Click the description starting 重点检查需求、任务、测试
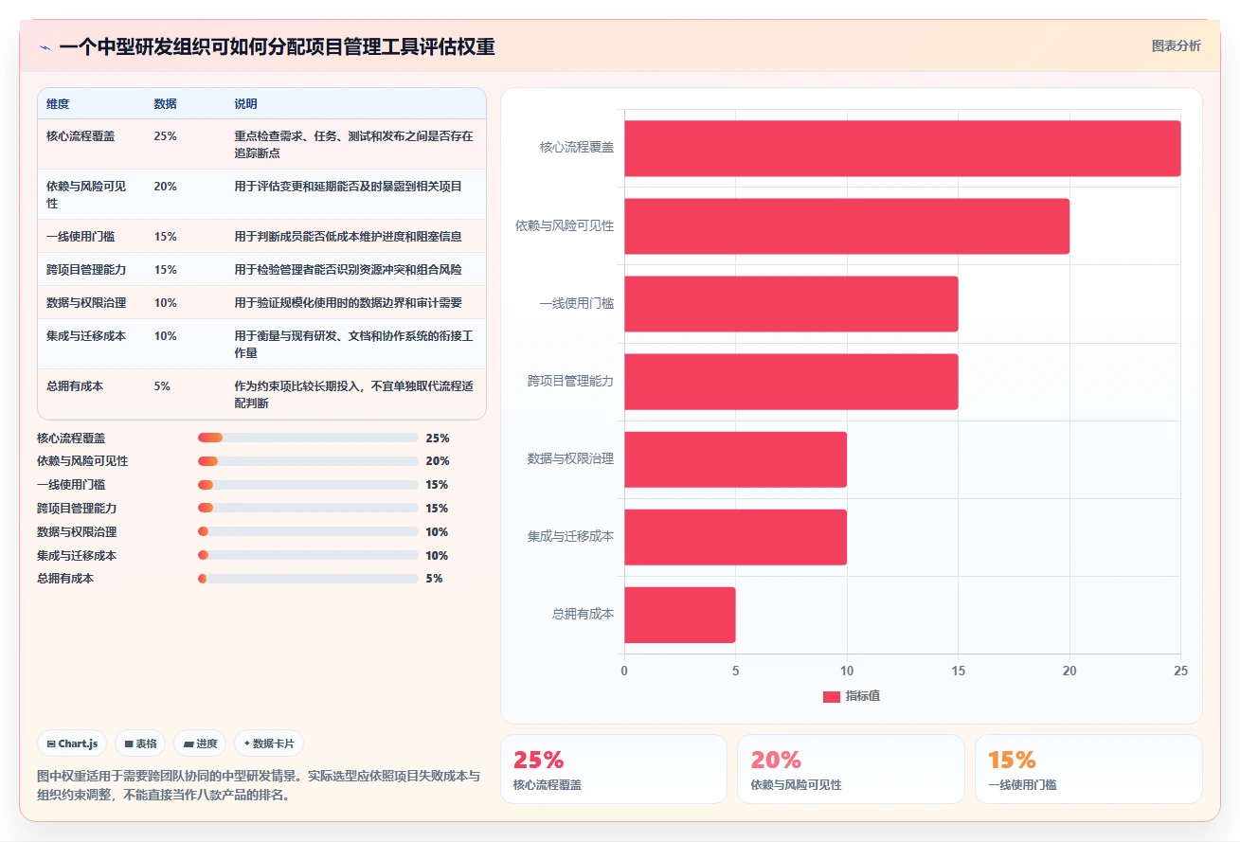Viewport: 1240px width, 842px height. (x=353, y=145)
